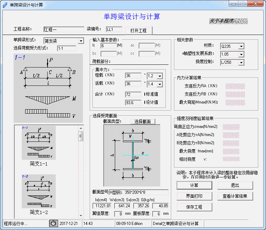Click the app icon in title bar

point(5,5)
